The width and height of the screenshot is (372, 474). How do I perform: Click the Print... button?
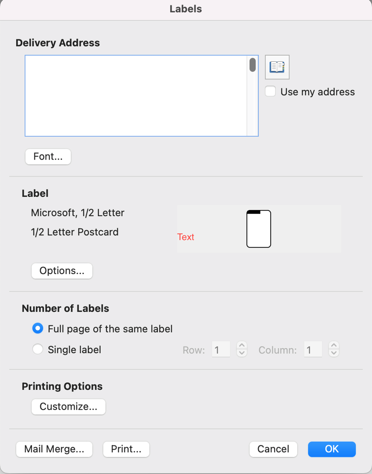point(126,449)
